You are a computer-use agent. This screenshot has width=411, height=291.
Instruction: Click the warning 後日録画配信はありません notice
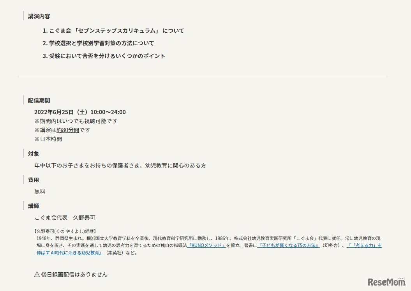(71, 274)
